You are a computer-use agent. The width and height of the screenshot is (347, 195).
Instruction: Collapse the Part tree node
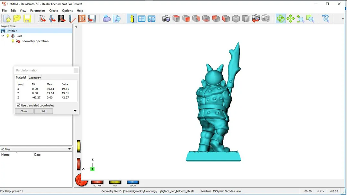(3, 36)
